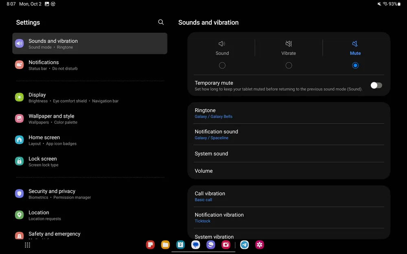Open the settings search magnifier
Image resolution: width=407 pixels, height=254 pixels.
click(161, 22)
